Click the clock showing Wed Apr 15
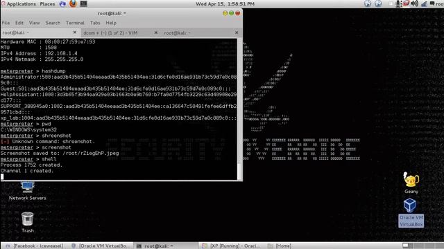 click(225, 4)
